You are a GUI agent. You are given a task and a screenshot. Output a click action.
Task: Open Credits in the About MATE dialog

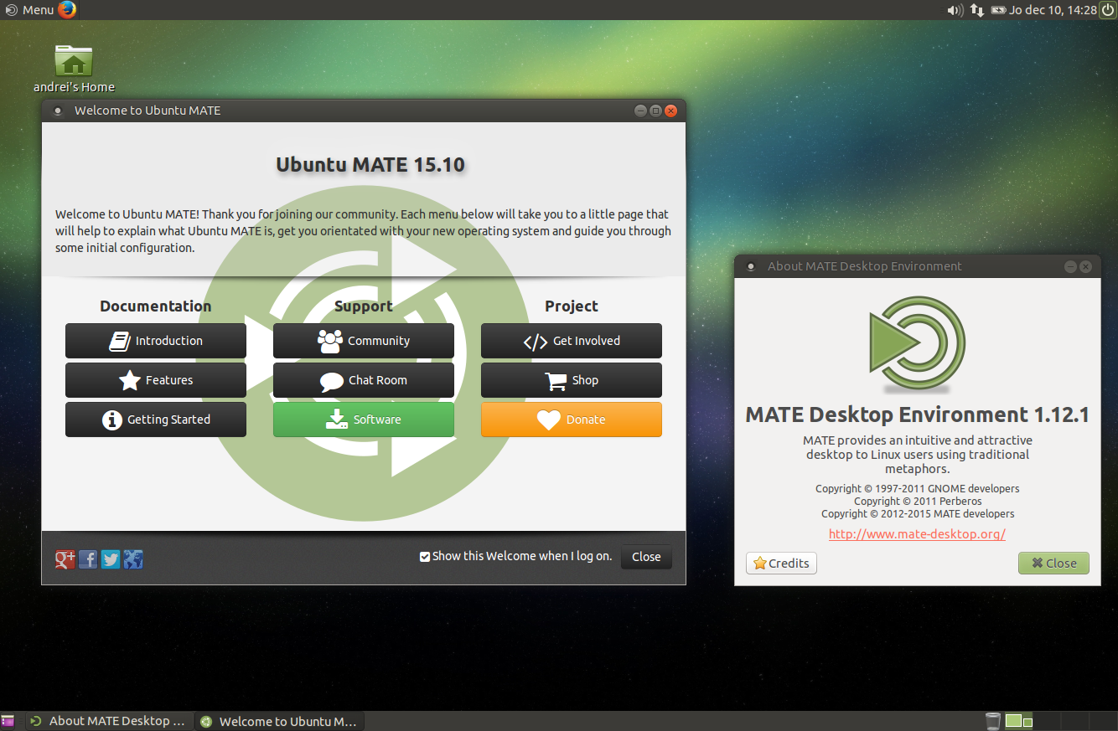[781, 564]
